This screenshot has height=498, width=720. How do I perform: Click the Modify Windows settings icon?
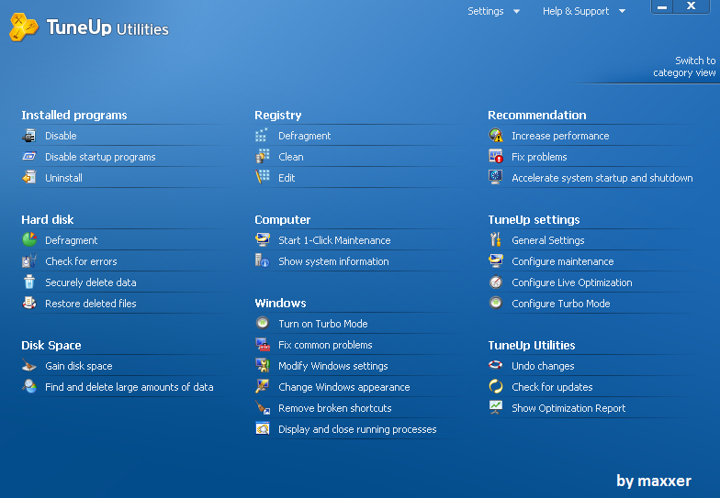point(263,365)
